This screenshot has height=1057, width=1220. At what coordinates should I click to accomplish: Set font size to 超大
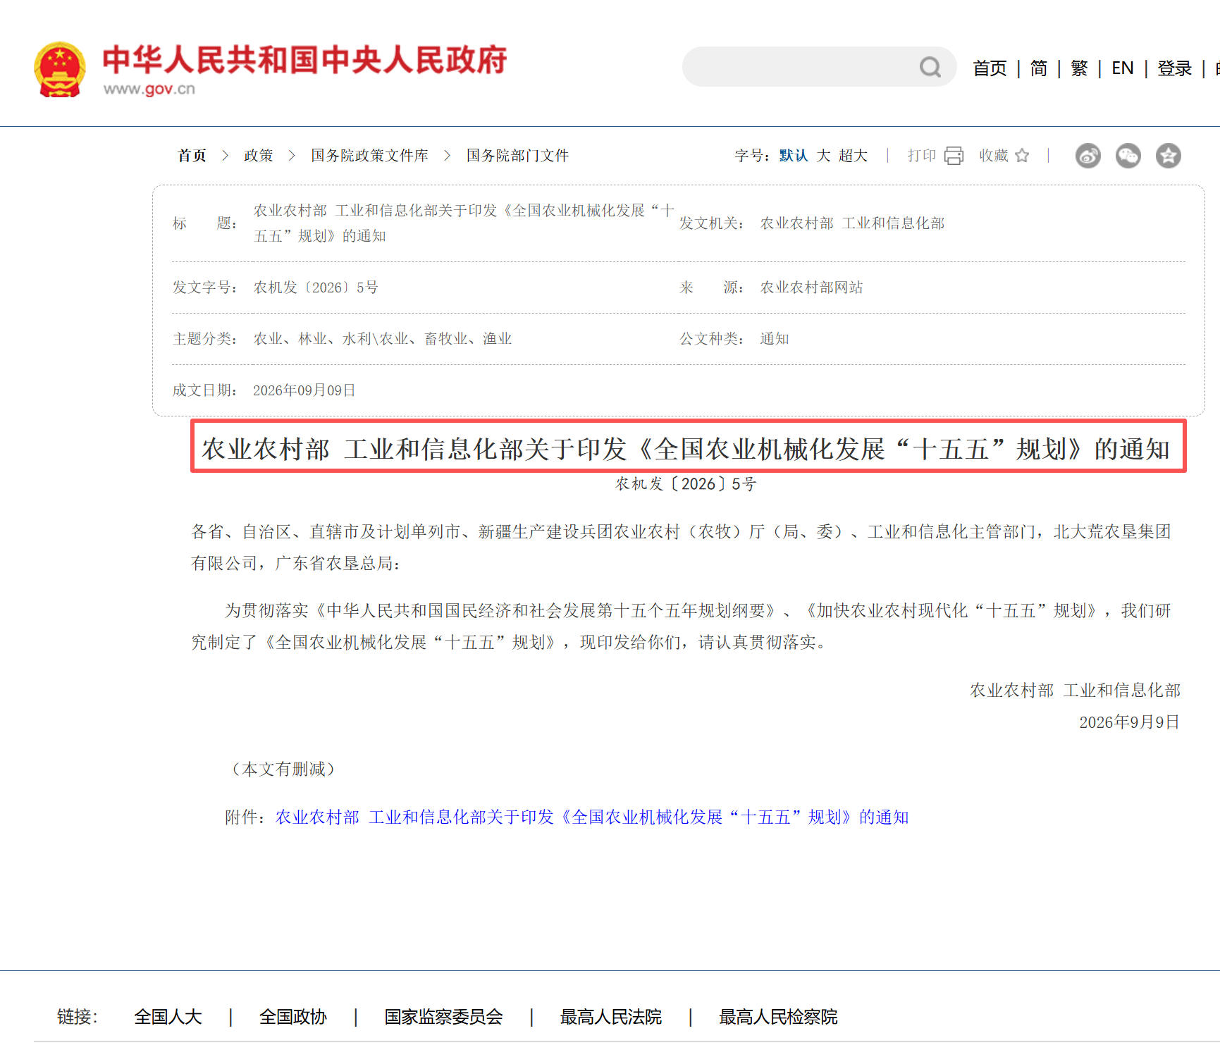pyautogui.click(x=853, y=156)
